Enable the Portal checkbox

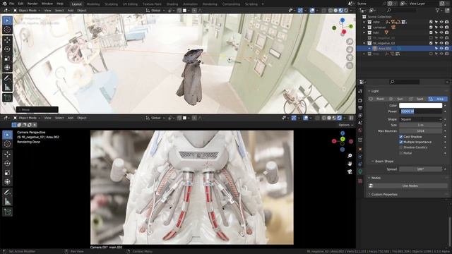point(401,153)
